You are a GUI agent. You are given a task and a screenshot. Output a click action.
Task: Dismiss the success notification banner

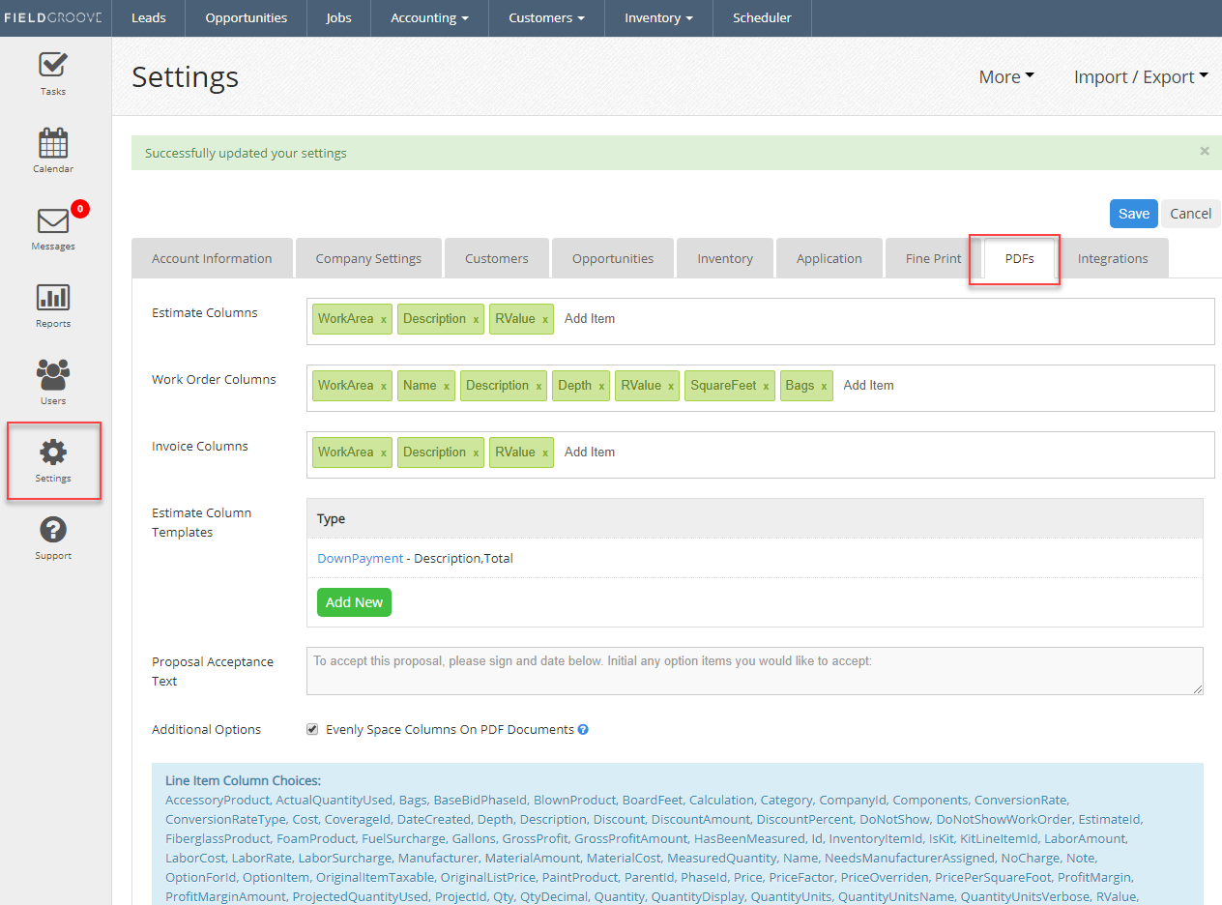coord(1204,151)
